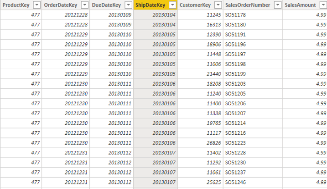Click sales order cell SO51180
This screenshot has width=327, height=189.
[x=253, y=25]
